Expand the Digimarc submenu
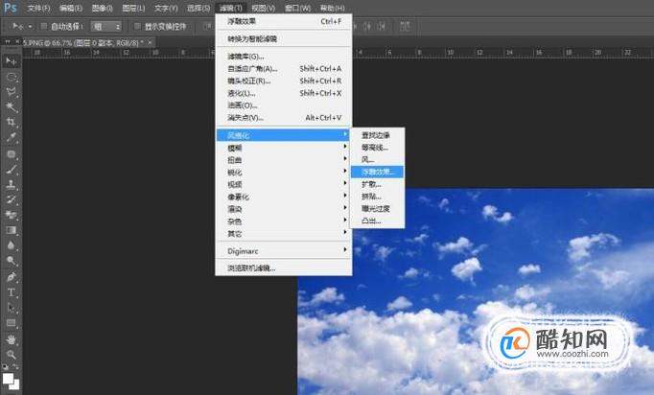 [x=284, y=250]
